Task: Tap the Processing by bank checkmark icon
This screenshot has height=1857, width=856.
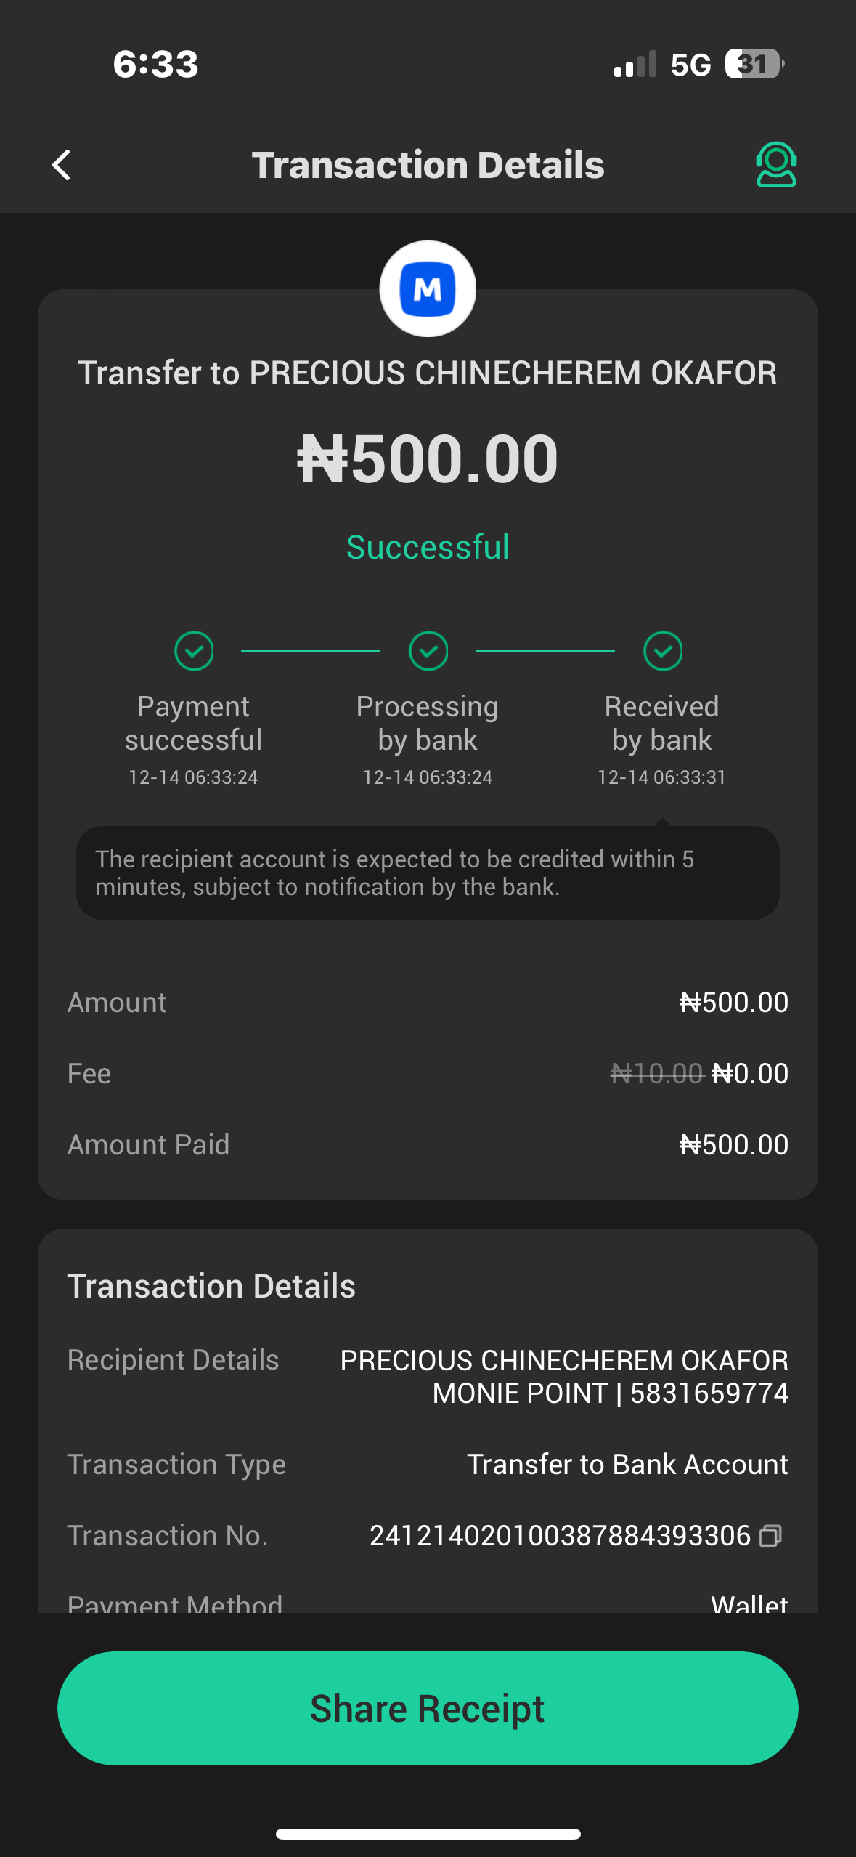Action: pos(428,650)
